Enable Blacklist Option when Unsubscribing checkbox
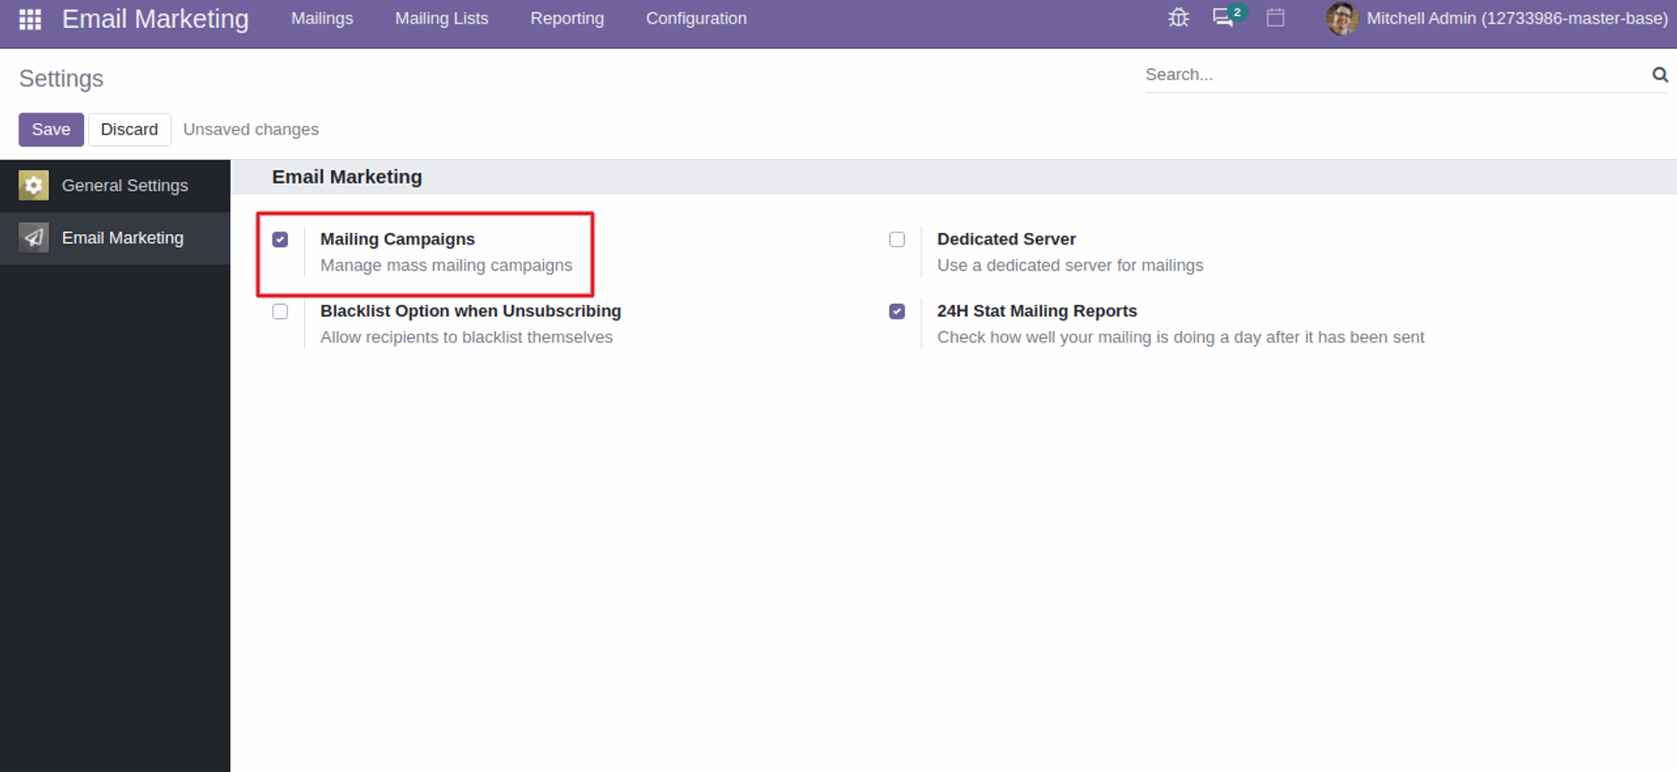 click(280, 312)
